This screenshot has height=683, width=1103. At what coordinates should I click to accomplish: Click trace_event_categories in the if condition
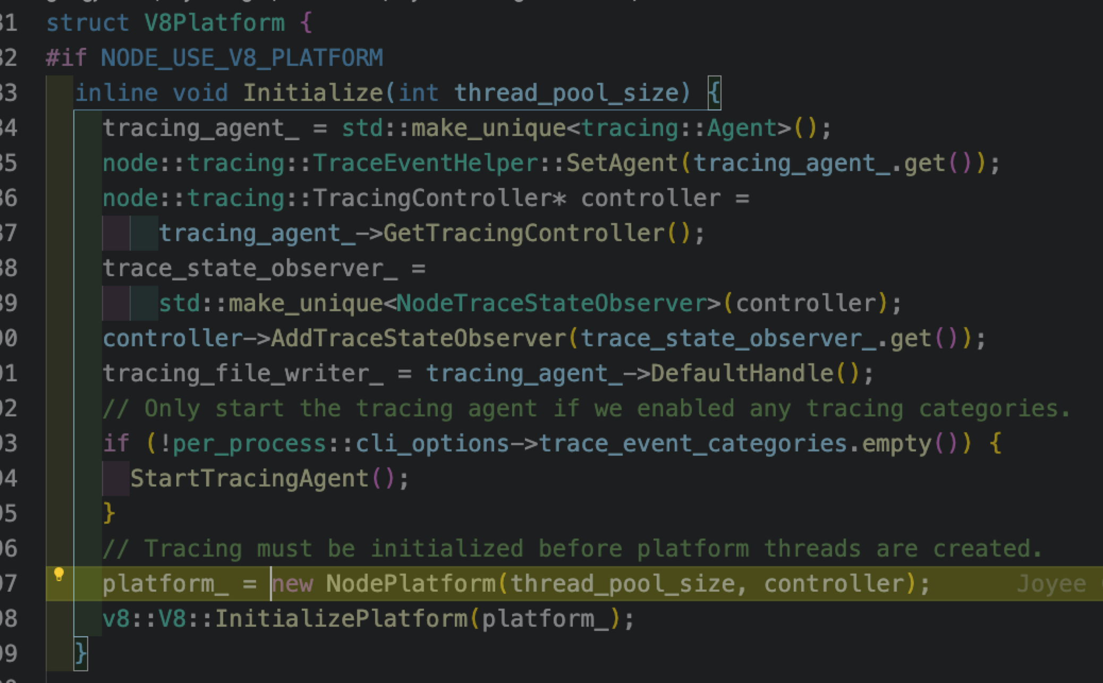(693, 443)
